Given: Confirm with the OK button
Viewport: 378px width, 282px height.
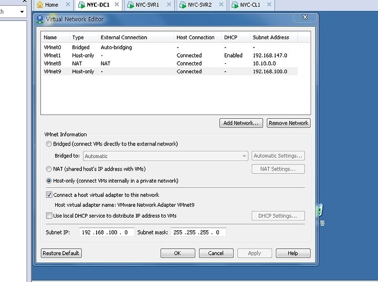Looking at the screenshot, I should pos(177,253).
